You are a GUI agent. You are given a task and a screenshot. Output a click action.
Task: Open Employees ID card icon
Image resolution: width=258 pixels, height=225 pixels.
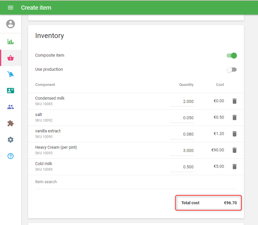coord(11,91)
